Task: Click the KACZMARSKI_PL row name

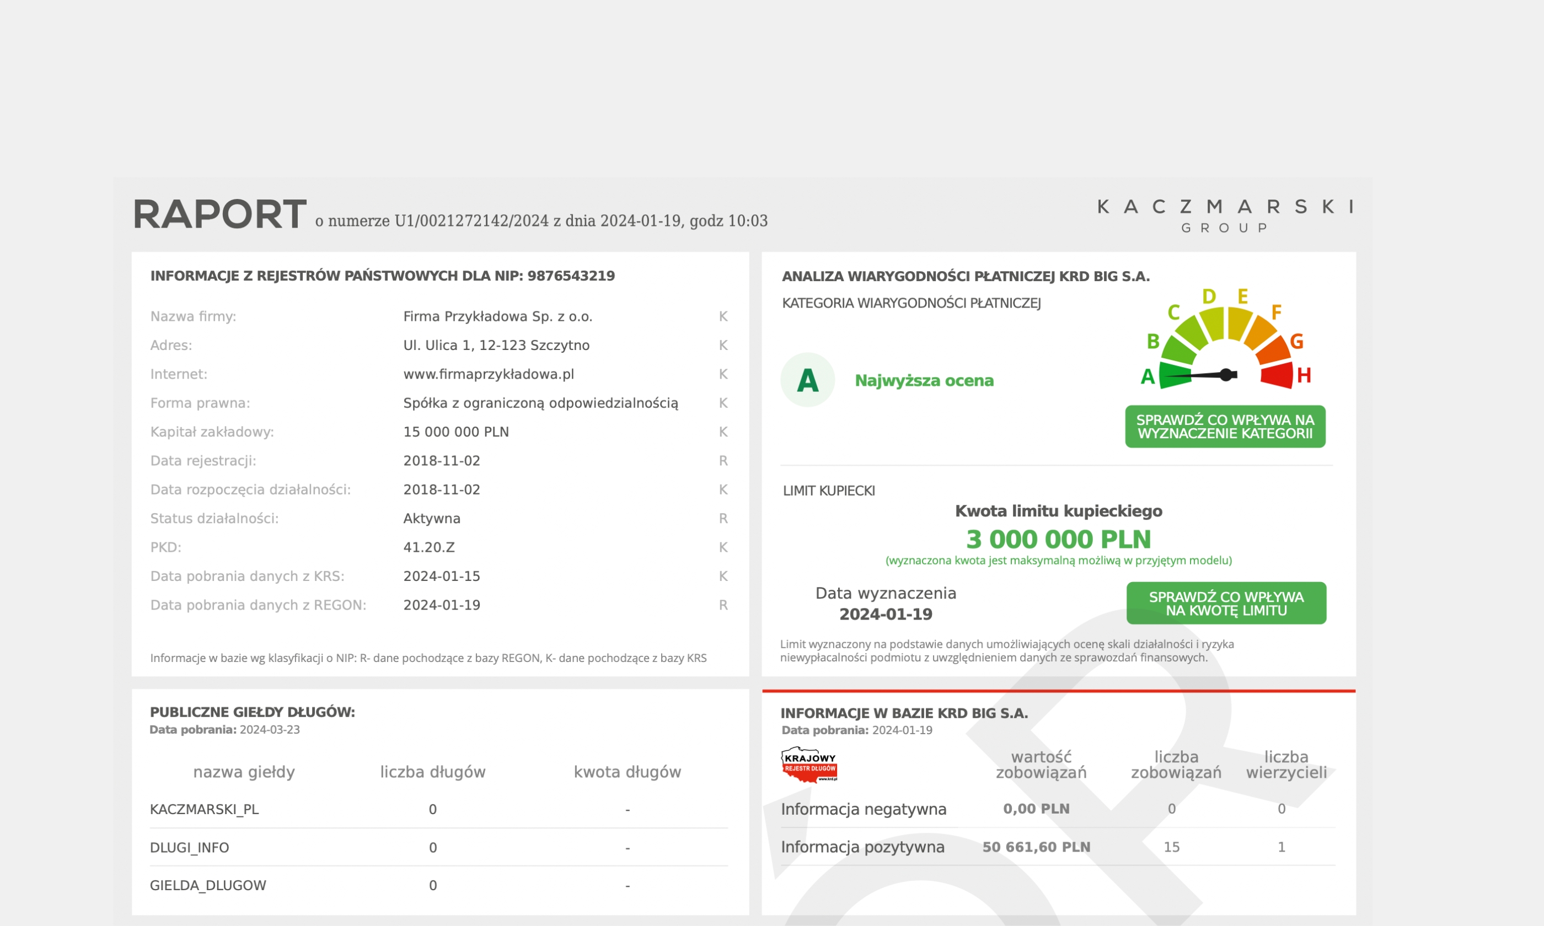Action: (204, 809)
